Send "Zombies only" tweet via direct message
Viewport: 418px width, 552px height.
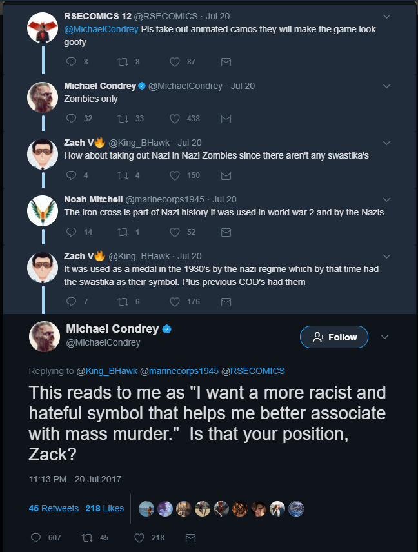[x=226, y=119]
